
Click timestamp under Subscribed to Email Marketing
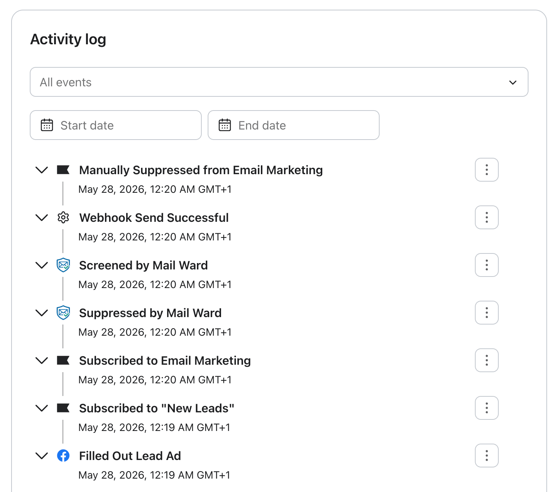tap(155, 380)
